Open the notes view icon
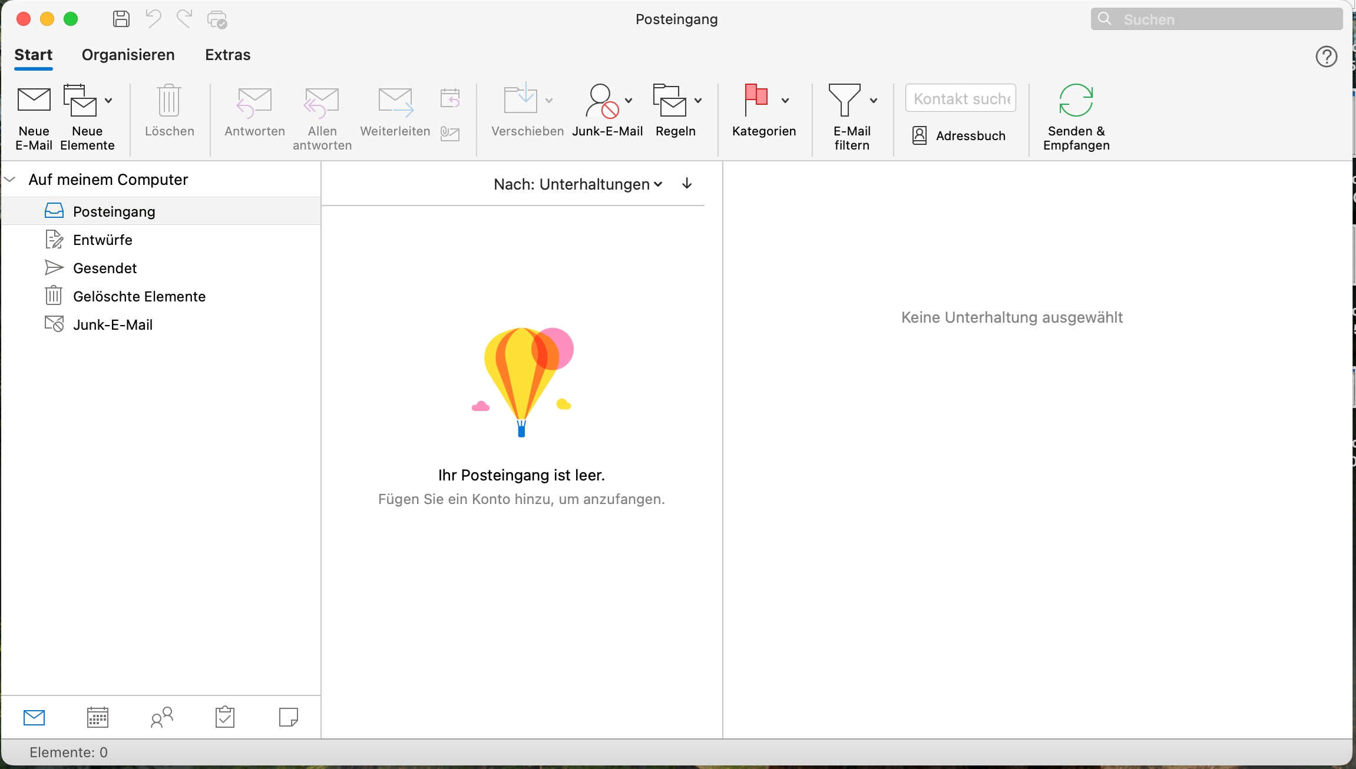Image resolution: width=1356 pixels, height=769 pixels. pyautogui.click(x=288, y=717)
